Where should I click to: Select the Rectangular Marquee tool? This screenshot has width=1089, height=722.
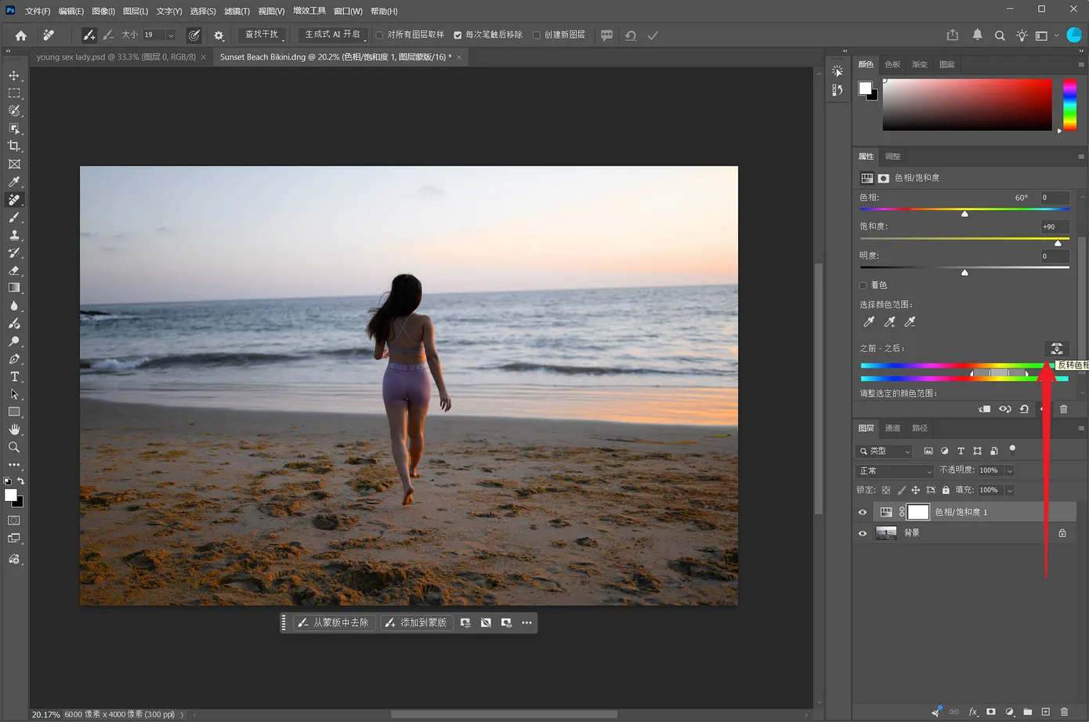pyautogui.click(x=14, y=93)
